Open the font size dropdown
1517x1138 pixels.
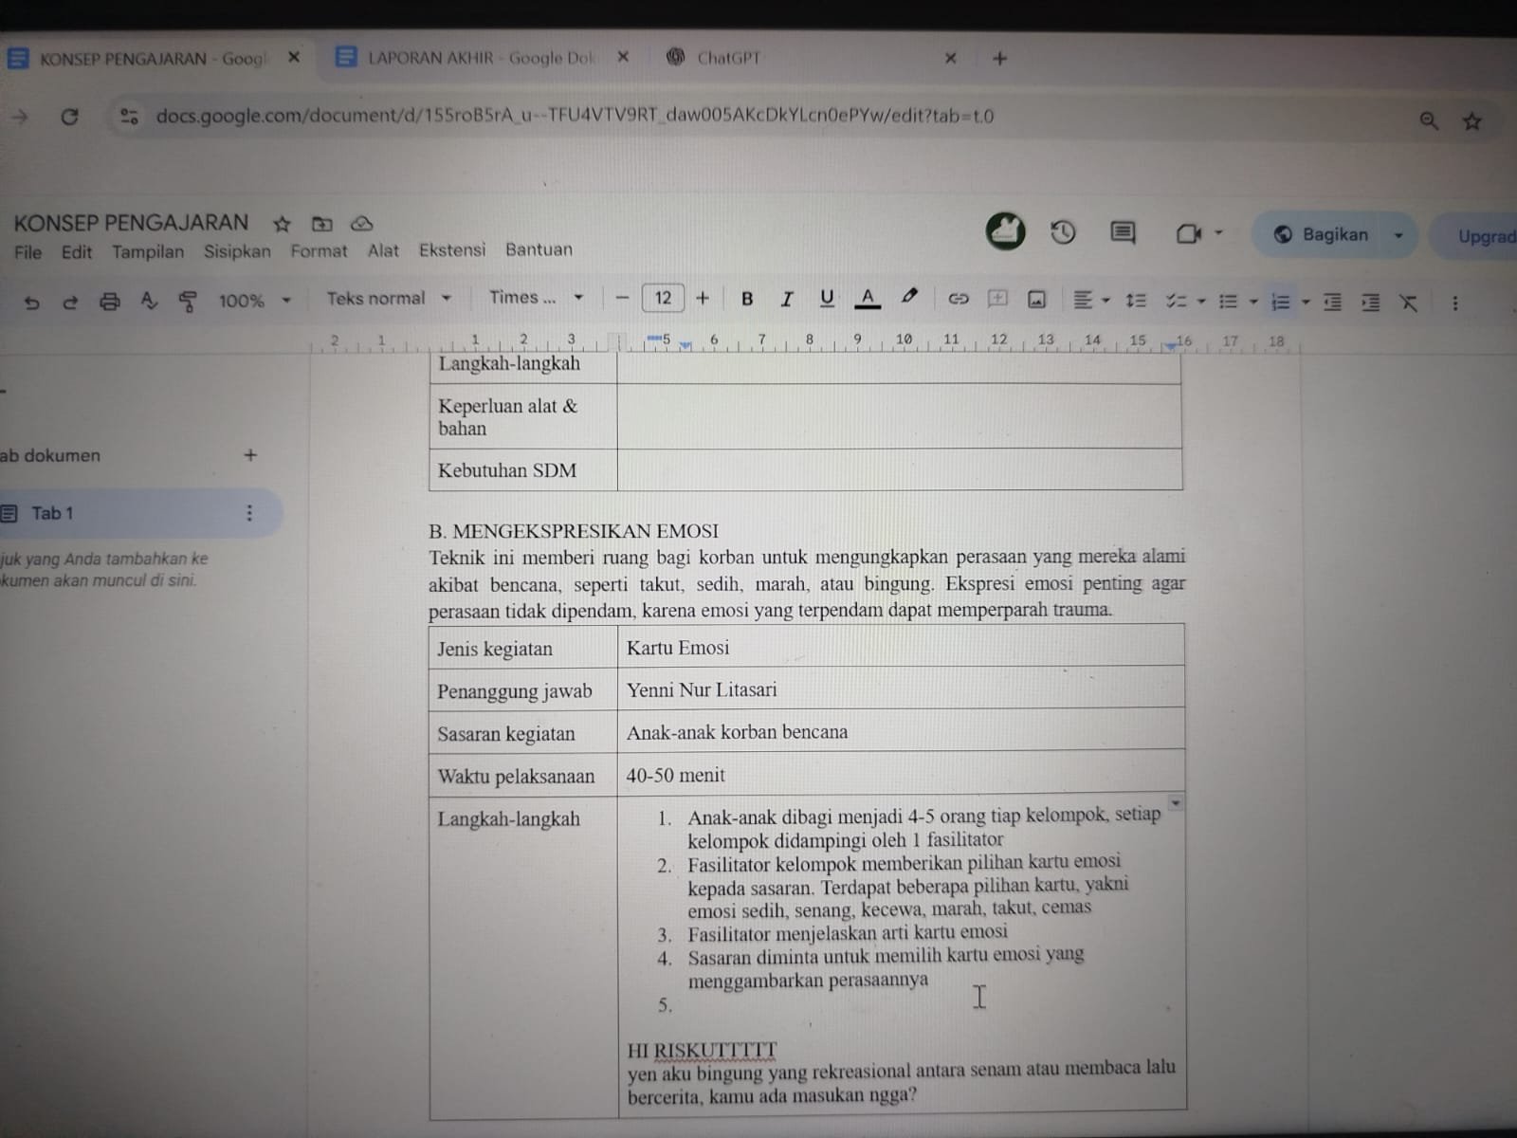[663, 298]
